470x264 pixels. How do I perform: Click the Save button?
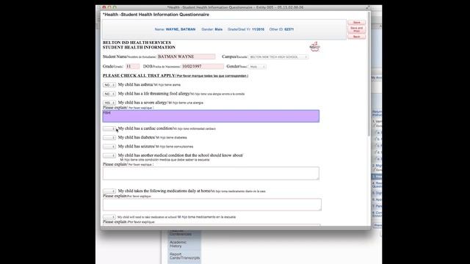[356, 23]
